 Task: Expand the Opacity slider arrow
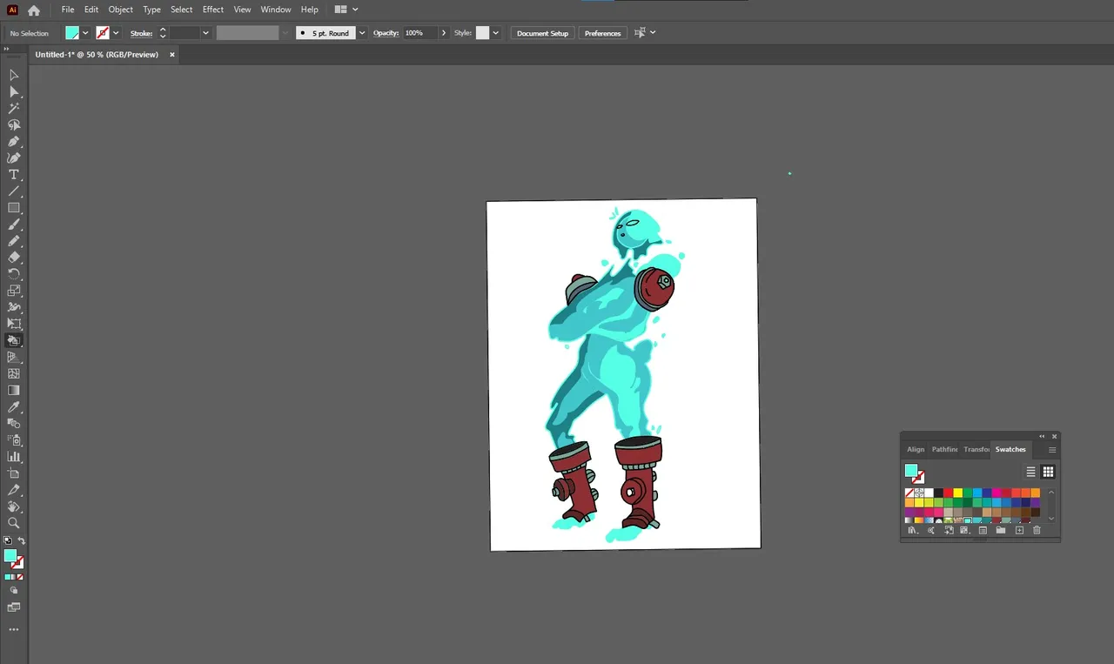(x=444, y=33)
